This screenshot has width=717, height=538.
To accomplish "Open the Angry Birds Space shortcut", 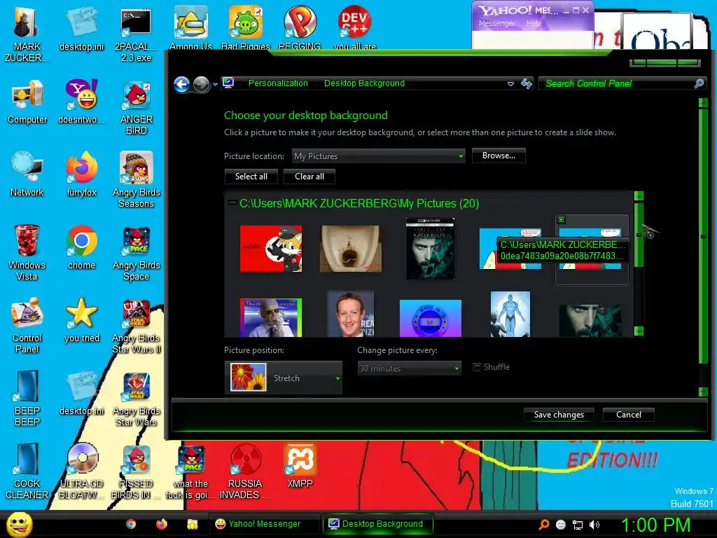I will [x=137, y=254].
